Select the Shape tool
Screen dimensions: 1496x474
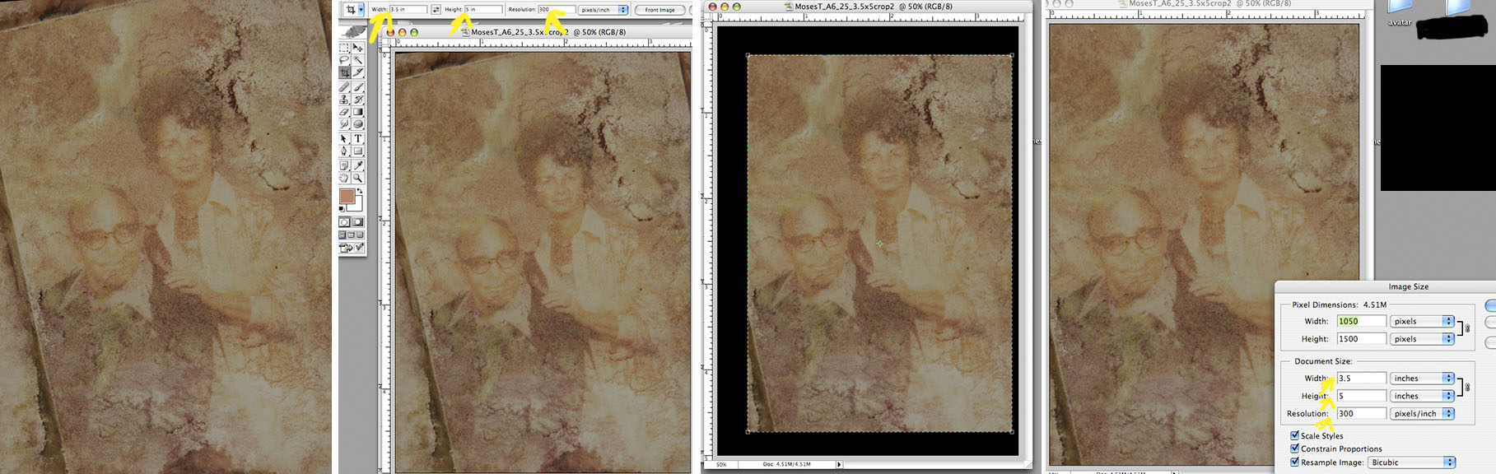pyautogui.click(x=358, y=151)
